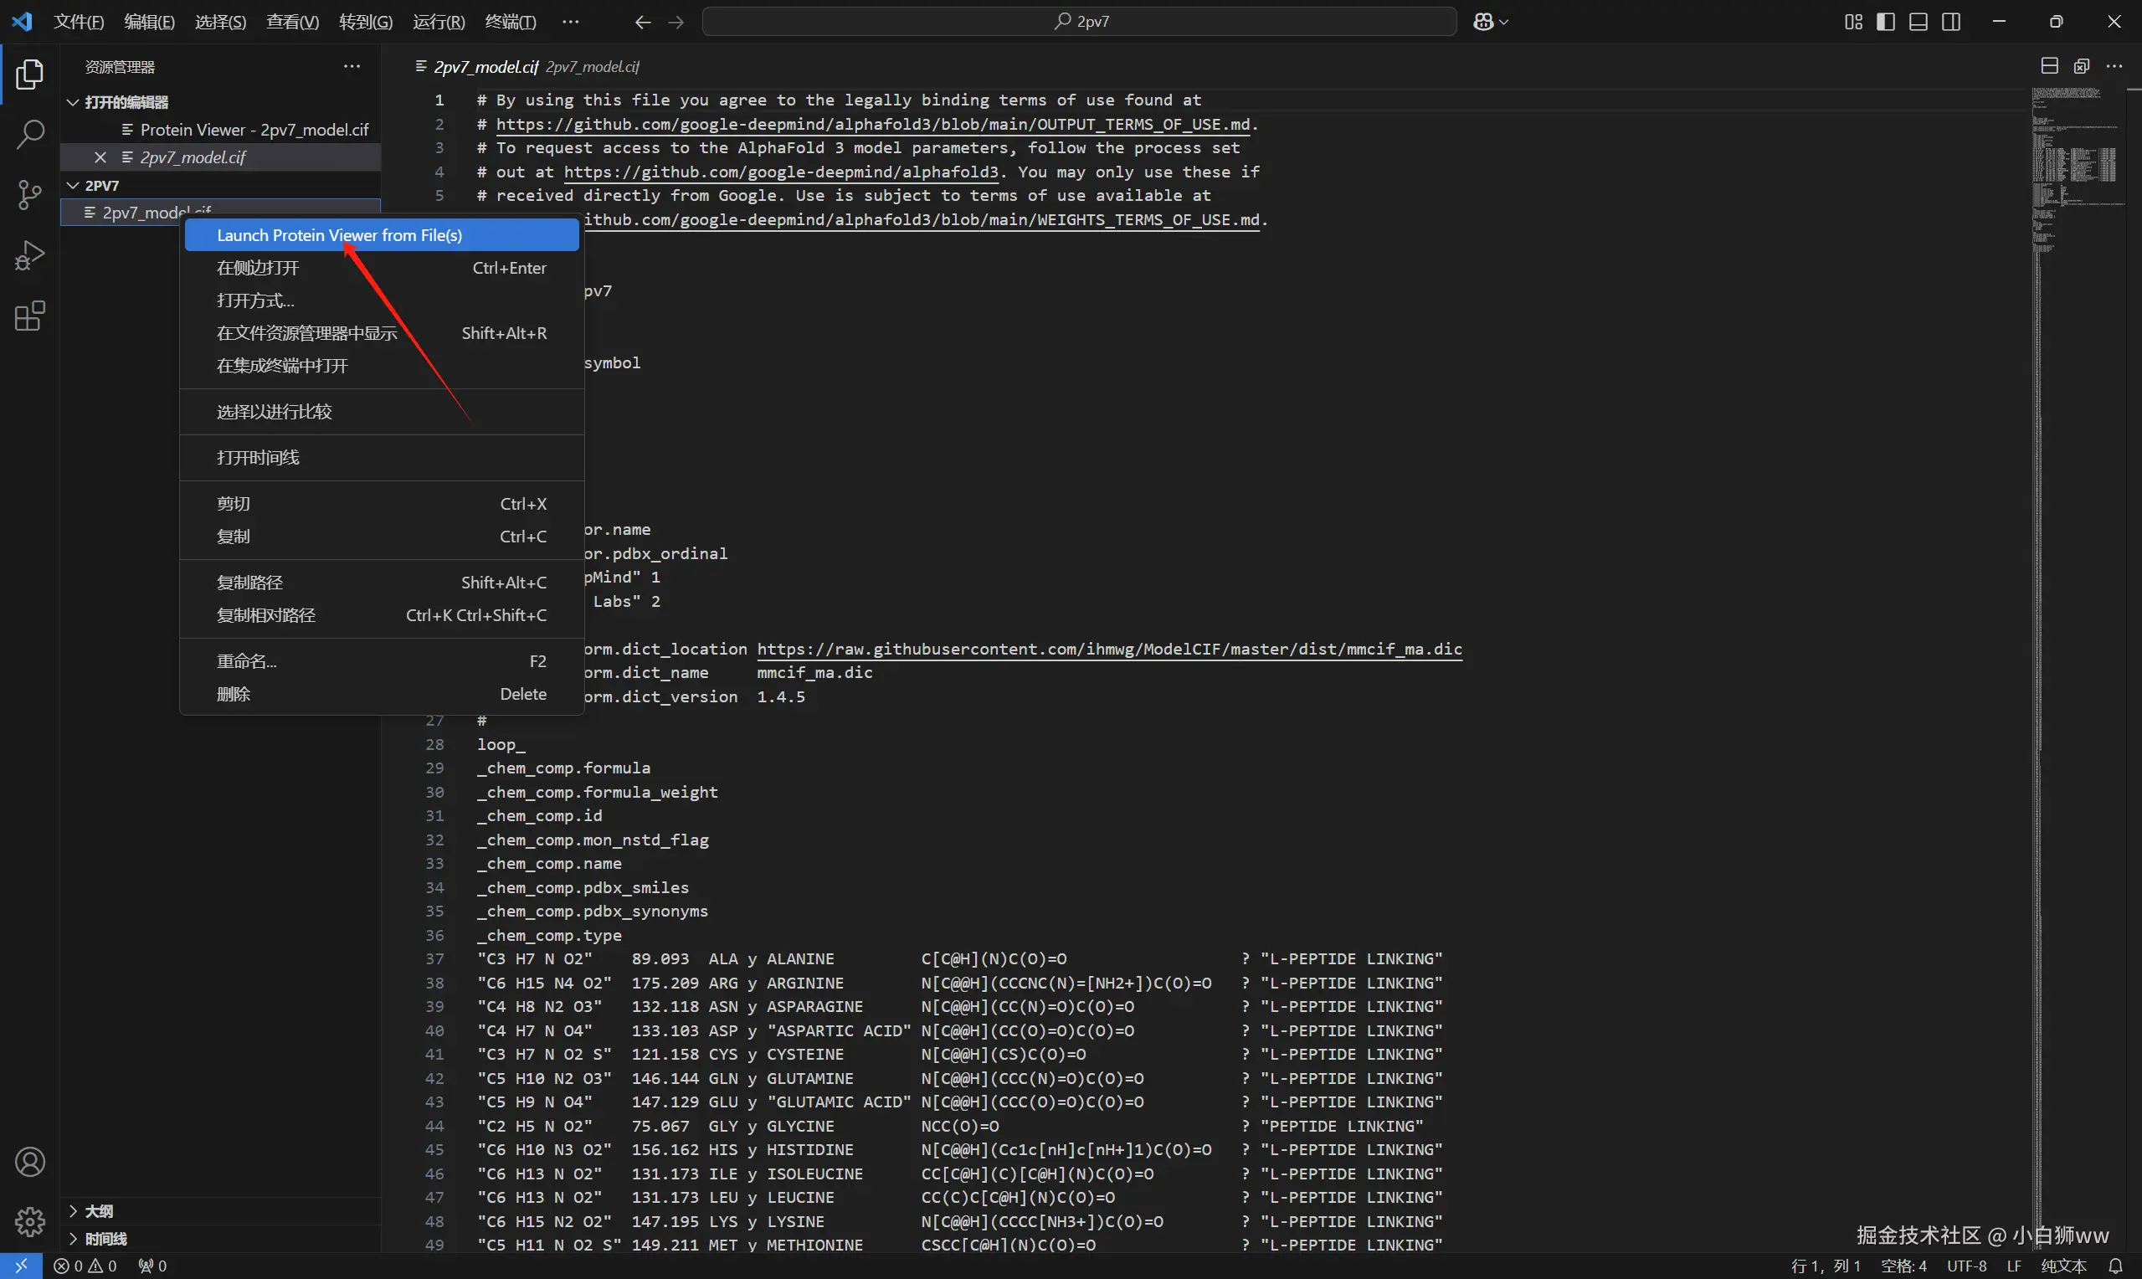This screenshot has width=2142, height=1279.
Task: Open the Manage gear icon
Action: (30, 1221)
